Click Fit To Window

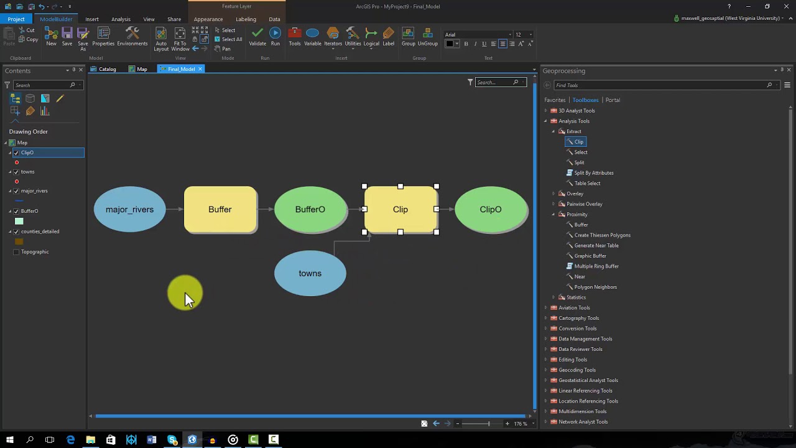pos(180,39)
